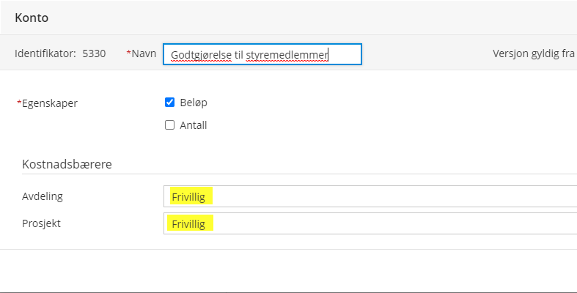Select the Beløp checkbox label text
Image resolution: width=577 pixels, height=293 pixels.
pos(194,103)
